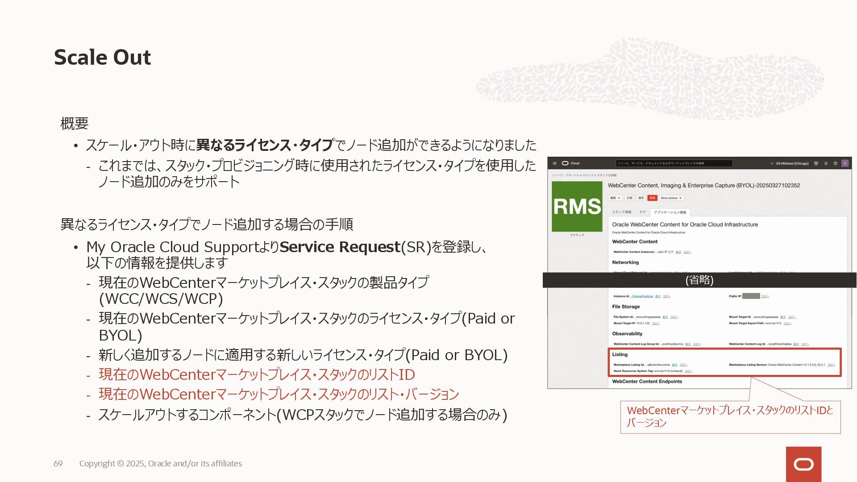
Task: Click コピー link for Marketplace Listing Version
Action: [831, 365]
